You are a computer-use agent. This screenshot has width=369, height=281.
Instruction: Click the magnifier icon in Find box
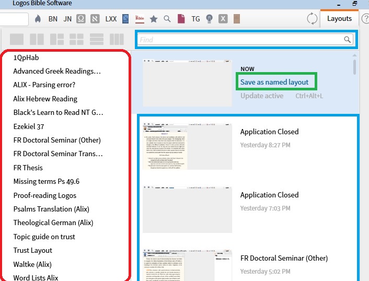coord(348,40)
